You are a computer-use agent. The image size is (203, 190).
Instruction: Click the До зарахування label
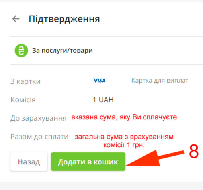tap(39, 118)
